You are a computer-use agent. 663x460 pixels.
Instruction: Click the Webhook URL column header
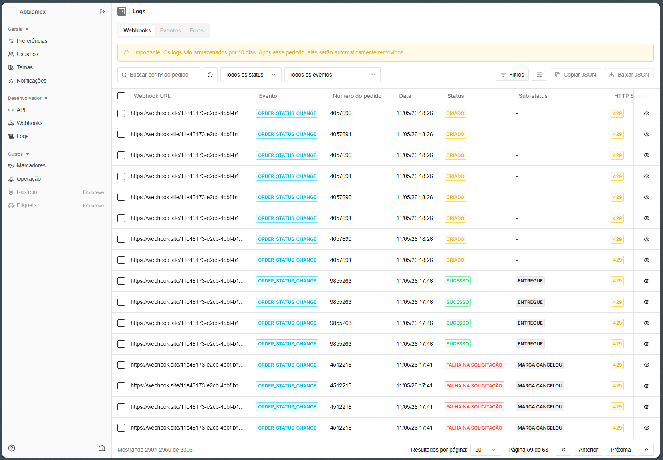pyautogui.click(x=152, y=96)
